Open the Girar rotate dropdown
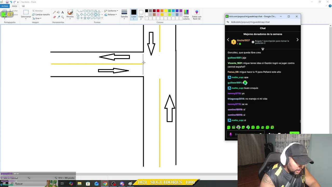 coord(37,18)
